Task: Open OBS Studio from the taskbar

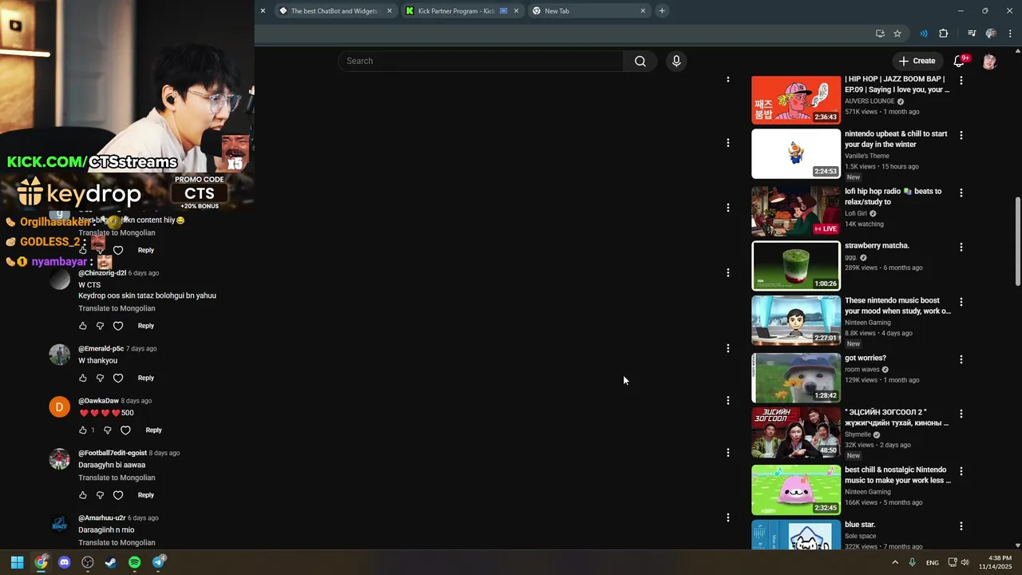Action: point(88,562)
